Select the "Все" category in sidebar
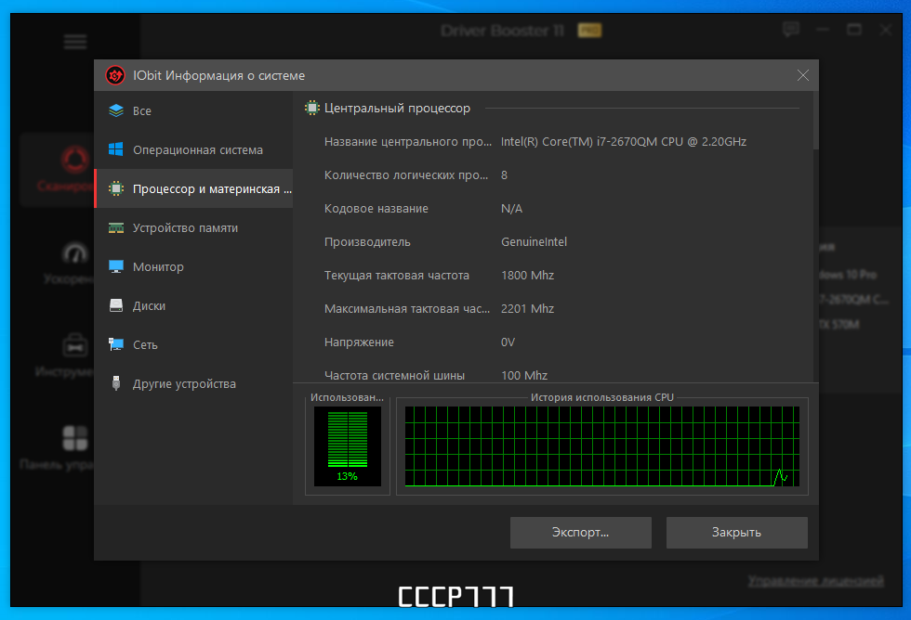Viewport: 911px width, 620px height. coord(193,110)
